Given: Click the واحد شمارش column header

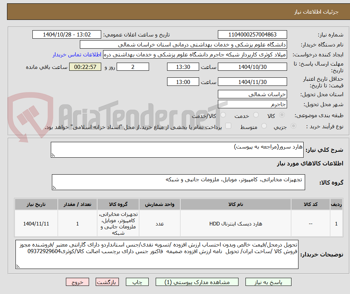Looking at the screenshot, I should click(160, 204).
